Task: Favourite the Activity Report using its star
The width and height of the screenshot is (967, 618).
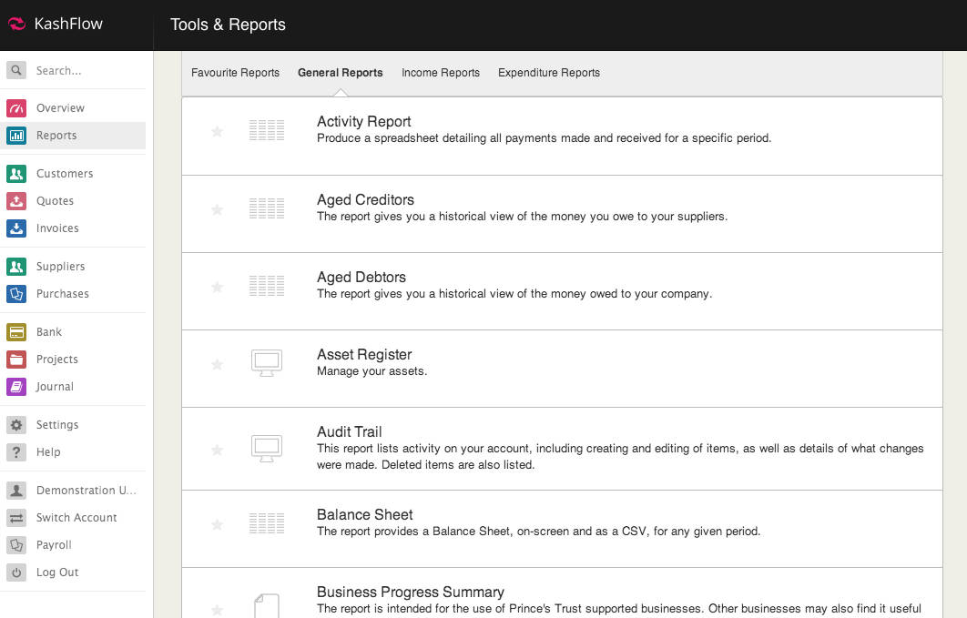Action: pos(217,131)
